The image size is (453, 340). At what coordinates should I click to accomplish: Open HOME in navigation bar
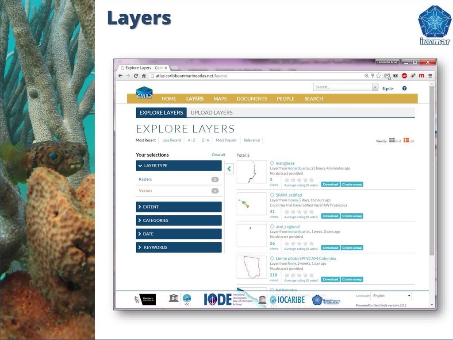click(169, 99)
